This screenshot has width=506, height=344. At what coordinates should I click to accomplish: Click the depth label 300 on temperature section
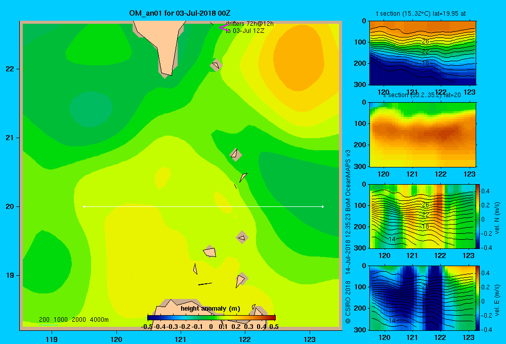click(x=360, y=84)
